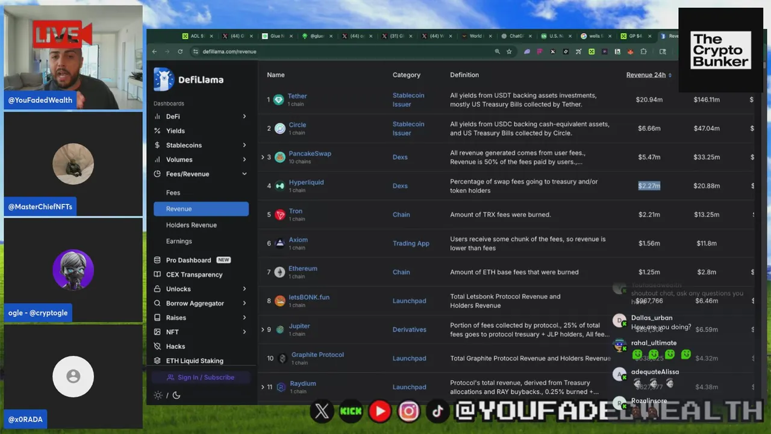Click the Yields percent icon in sidebar
771x434 pixels.
157,131
